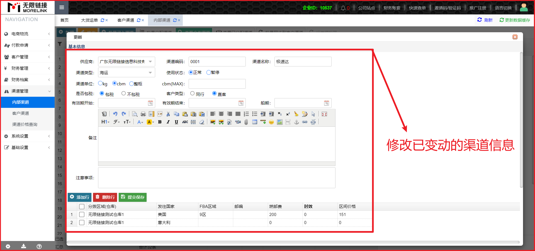Switch to the 大货运单 tab

click(89, 20)
